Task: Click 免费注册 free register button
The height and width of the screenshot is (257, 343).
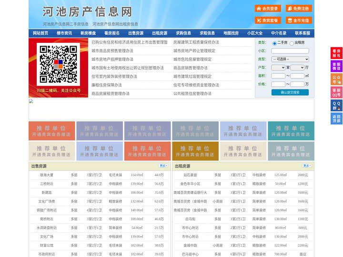Action: point(299,9)
